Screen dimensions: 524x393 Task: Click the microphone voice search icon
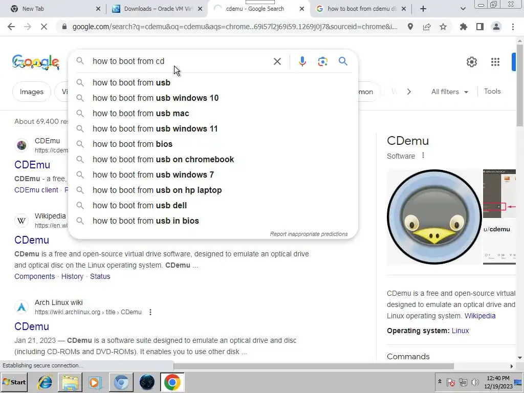click(x=302, y=61)
